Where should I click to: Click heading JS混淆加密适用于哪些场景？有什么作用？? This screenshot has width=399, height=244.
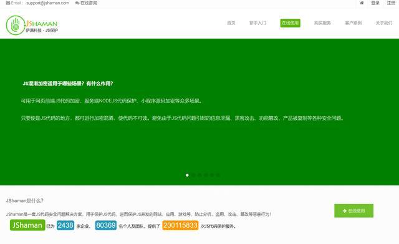pyautogui.click(x=68, y=84)
